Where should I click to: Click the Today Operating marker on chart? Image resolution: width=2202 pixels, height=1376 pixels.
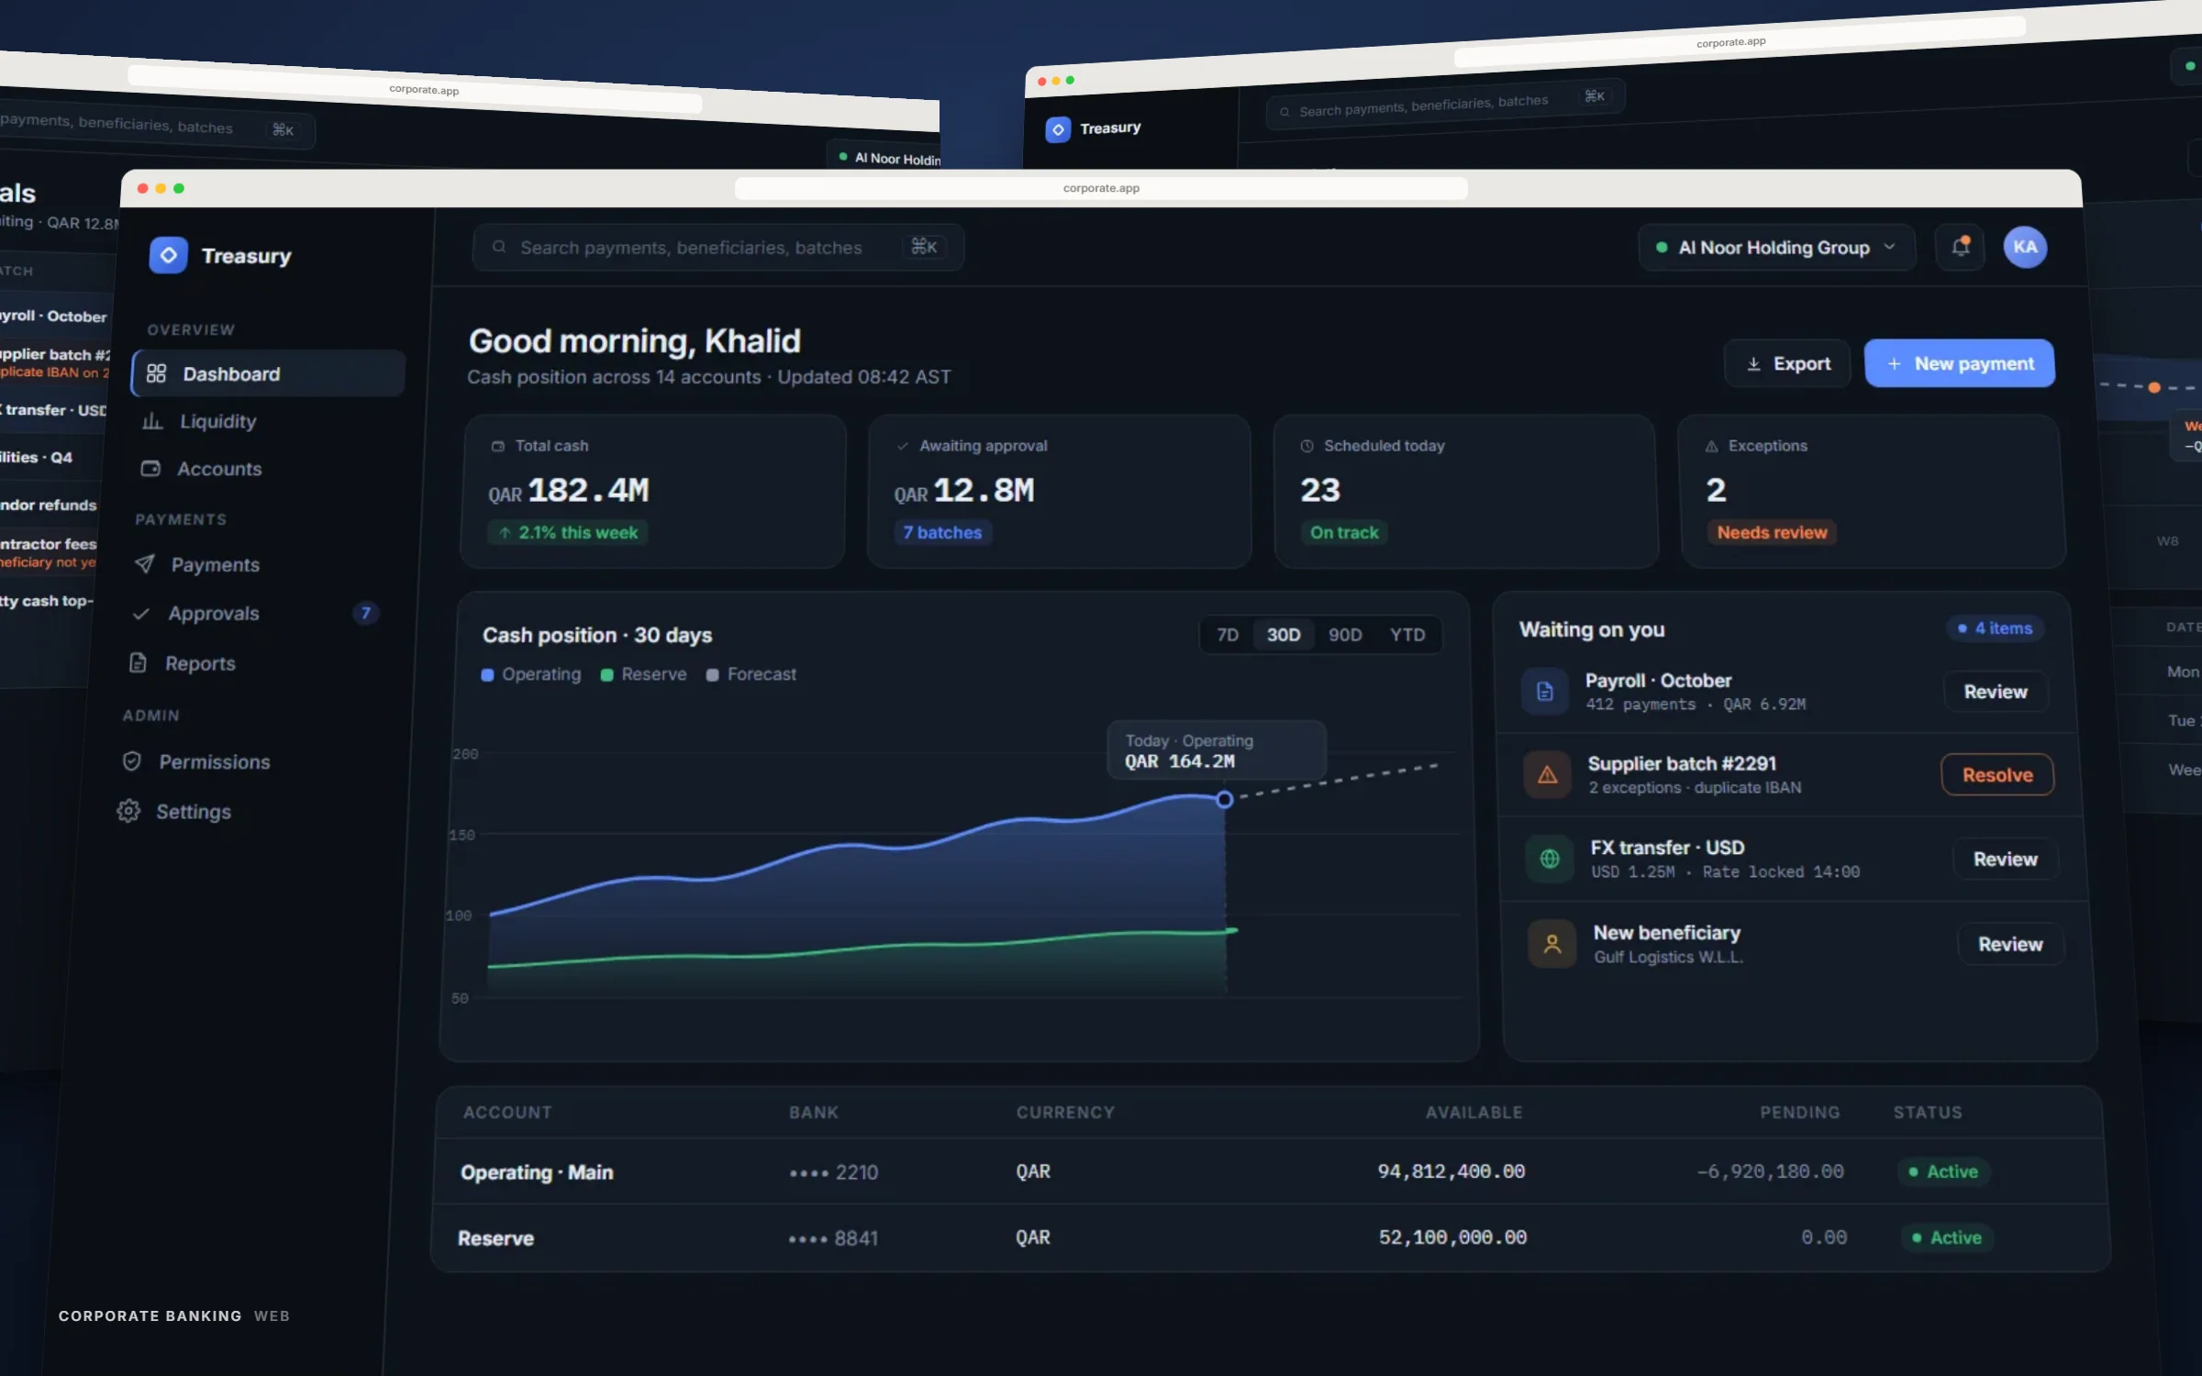pyautogui.click(x=1224, y=800)
